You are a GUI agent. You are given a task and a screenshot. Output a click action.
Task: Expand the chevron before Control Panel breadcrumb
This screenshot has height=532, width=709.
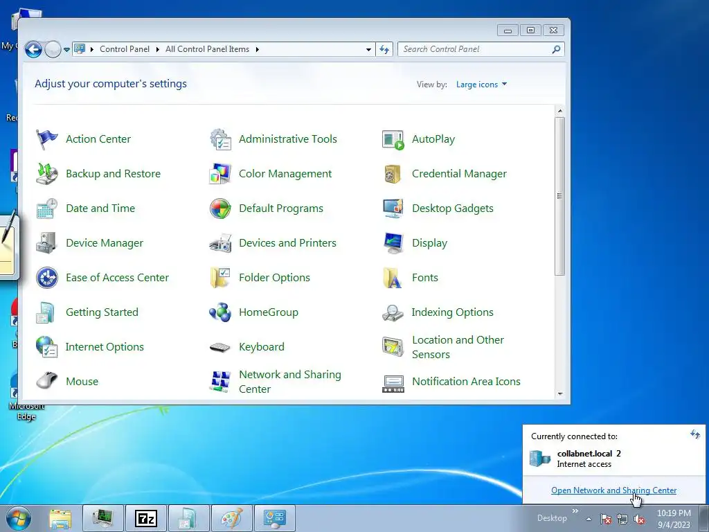coord(92,49)
